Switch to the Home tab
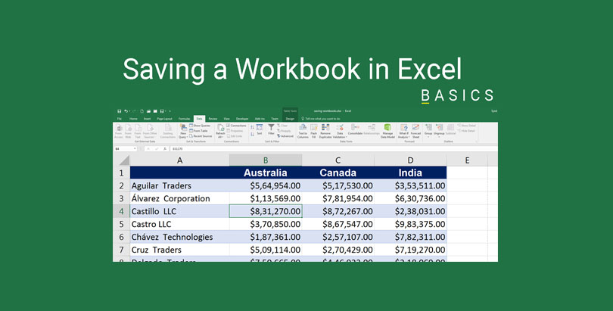Viewport: 613px width, 311px height. click(133, 119)
